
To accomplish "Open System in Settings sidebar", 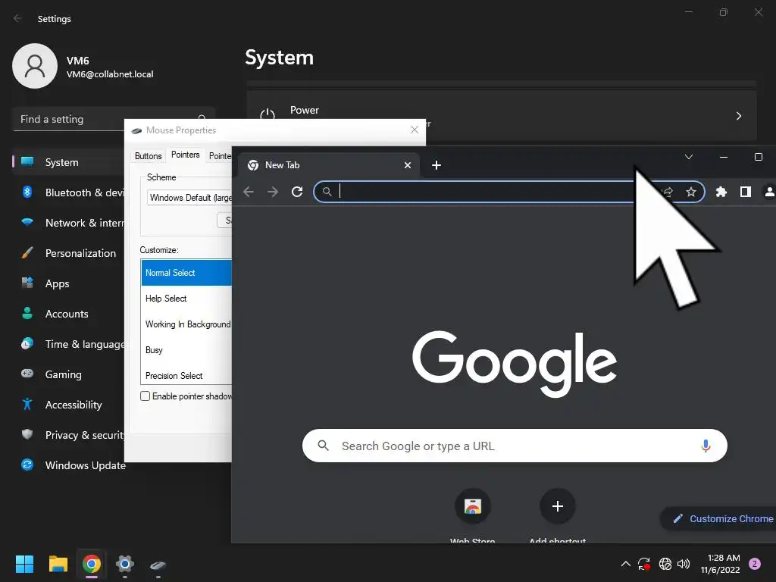I will tap(68, 162).
